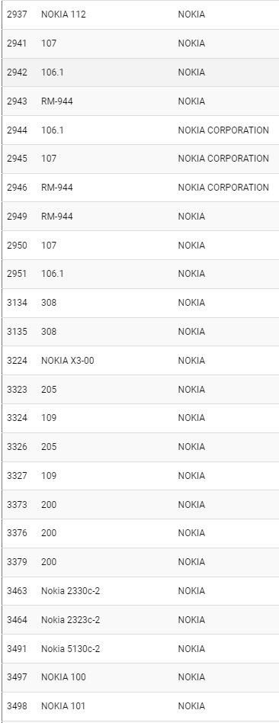Click the Nokia 5130c-2 model cell
This screenshot has width=279, height=723.
(71, 649)
